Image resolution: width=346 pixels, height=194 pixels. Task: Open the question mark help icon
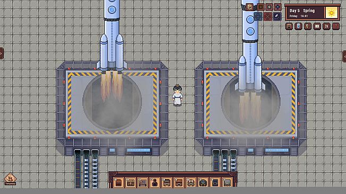tap(336, 27)
